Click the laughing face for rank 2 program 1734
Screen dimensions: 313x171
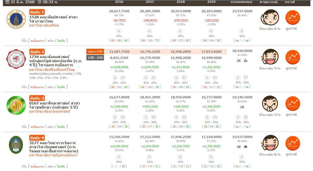[x=270, y=57]
